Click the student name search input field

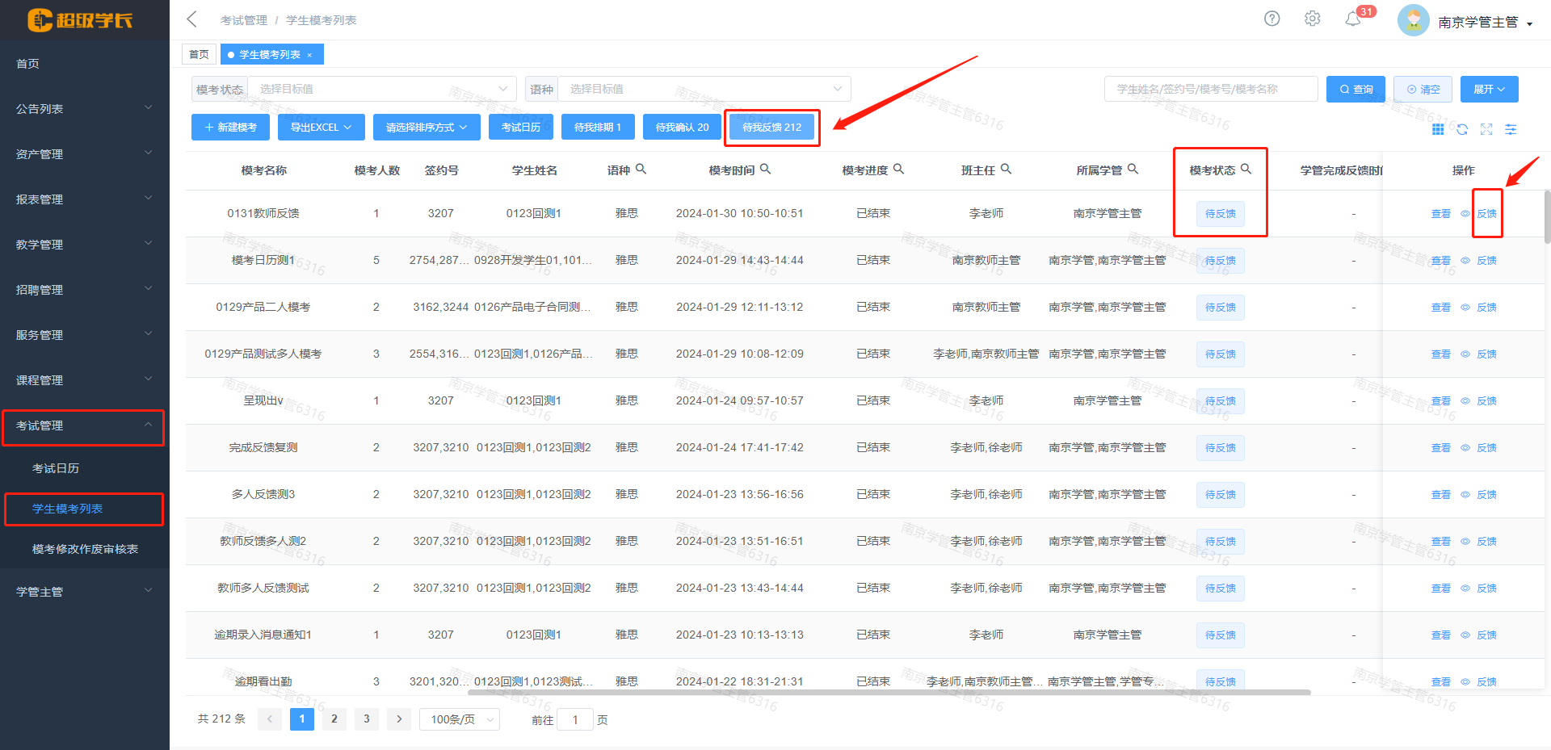[x=1210, y=89]
